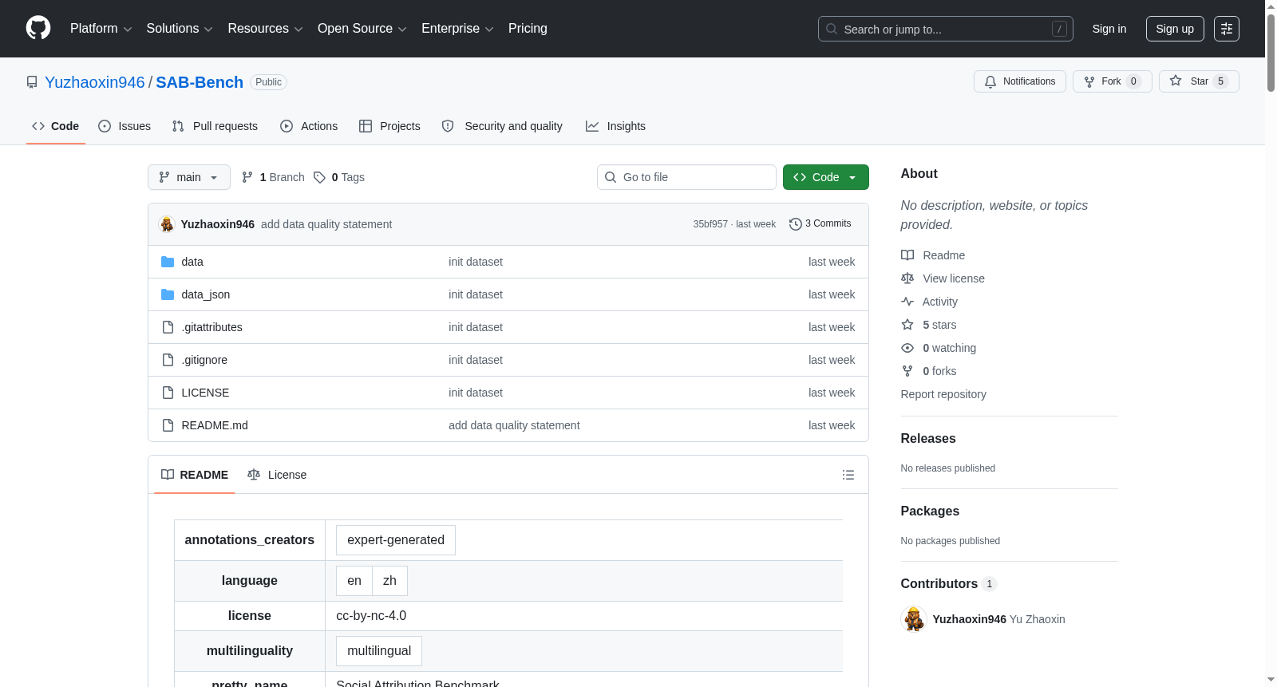The height and width of the screenshot is (687, 1277).
Task: Open the outline icon in README header
Action: 848,475
